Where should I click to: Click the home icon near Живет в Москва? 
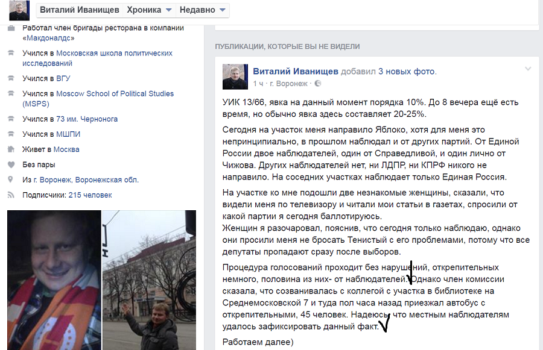(x=11, y=149)
